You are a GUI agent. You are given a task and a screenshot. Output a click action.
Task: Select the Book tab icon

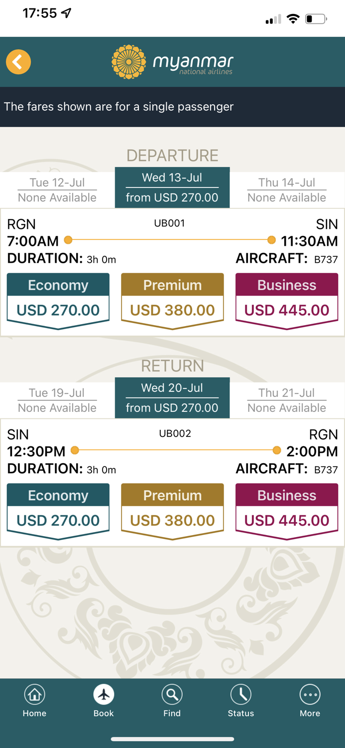click(103, 694)
